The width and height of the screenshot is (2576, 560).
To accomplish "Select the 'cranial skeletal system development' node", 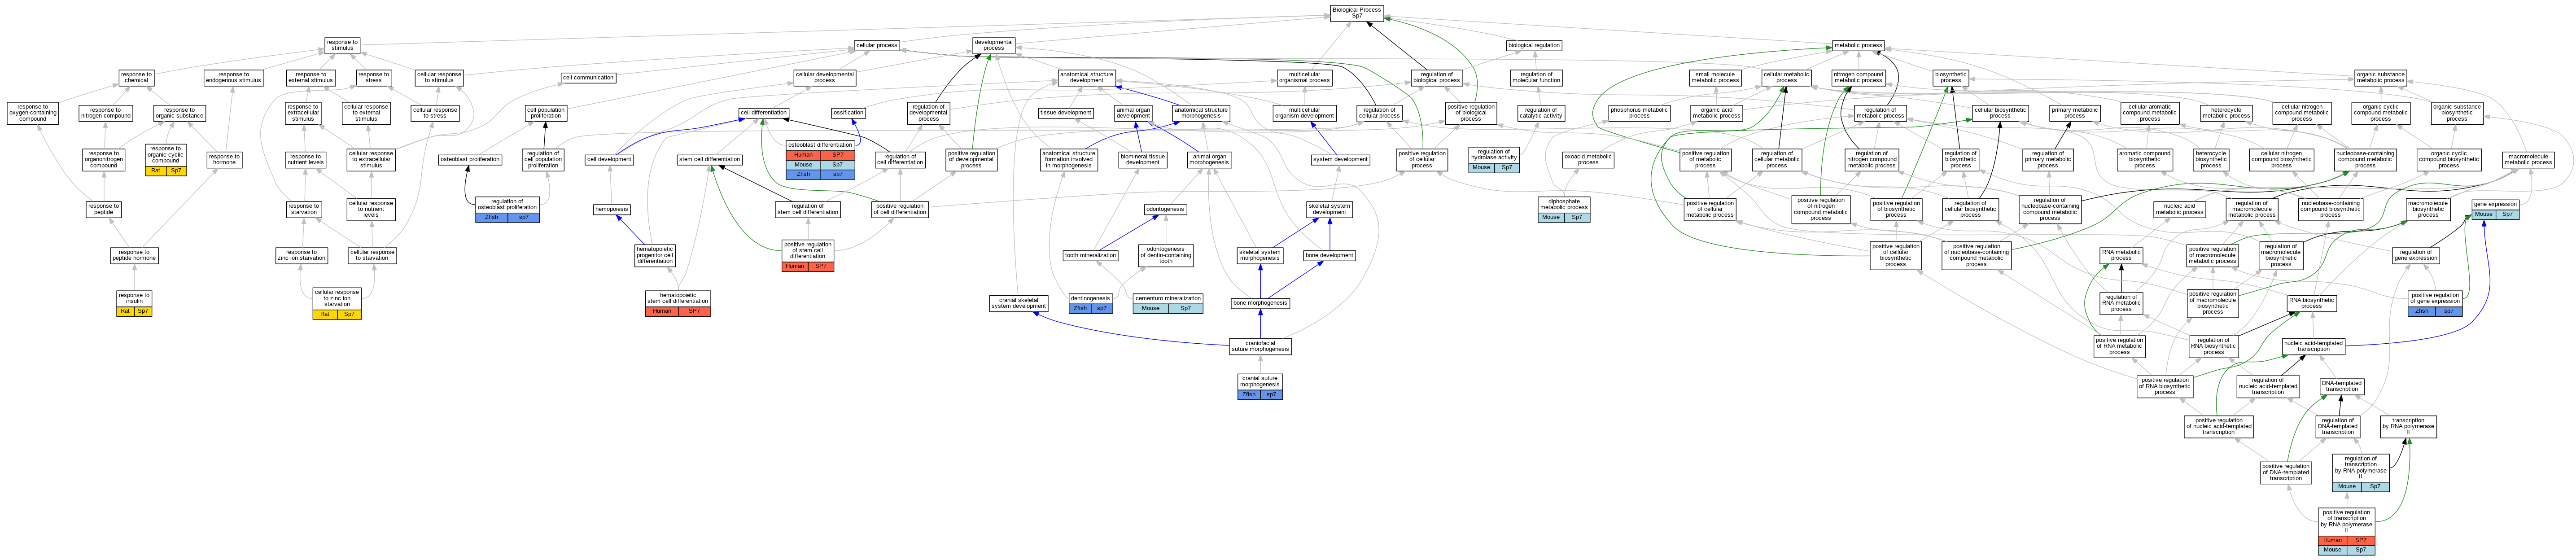I will pyautogui.click(x=1018, y=303).
